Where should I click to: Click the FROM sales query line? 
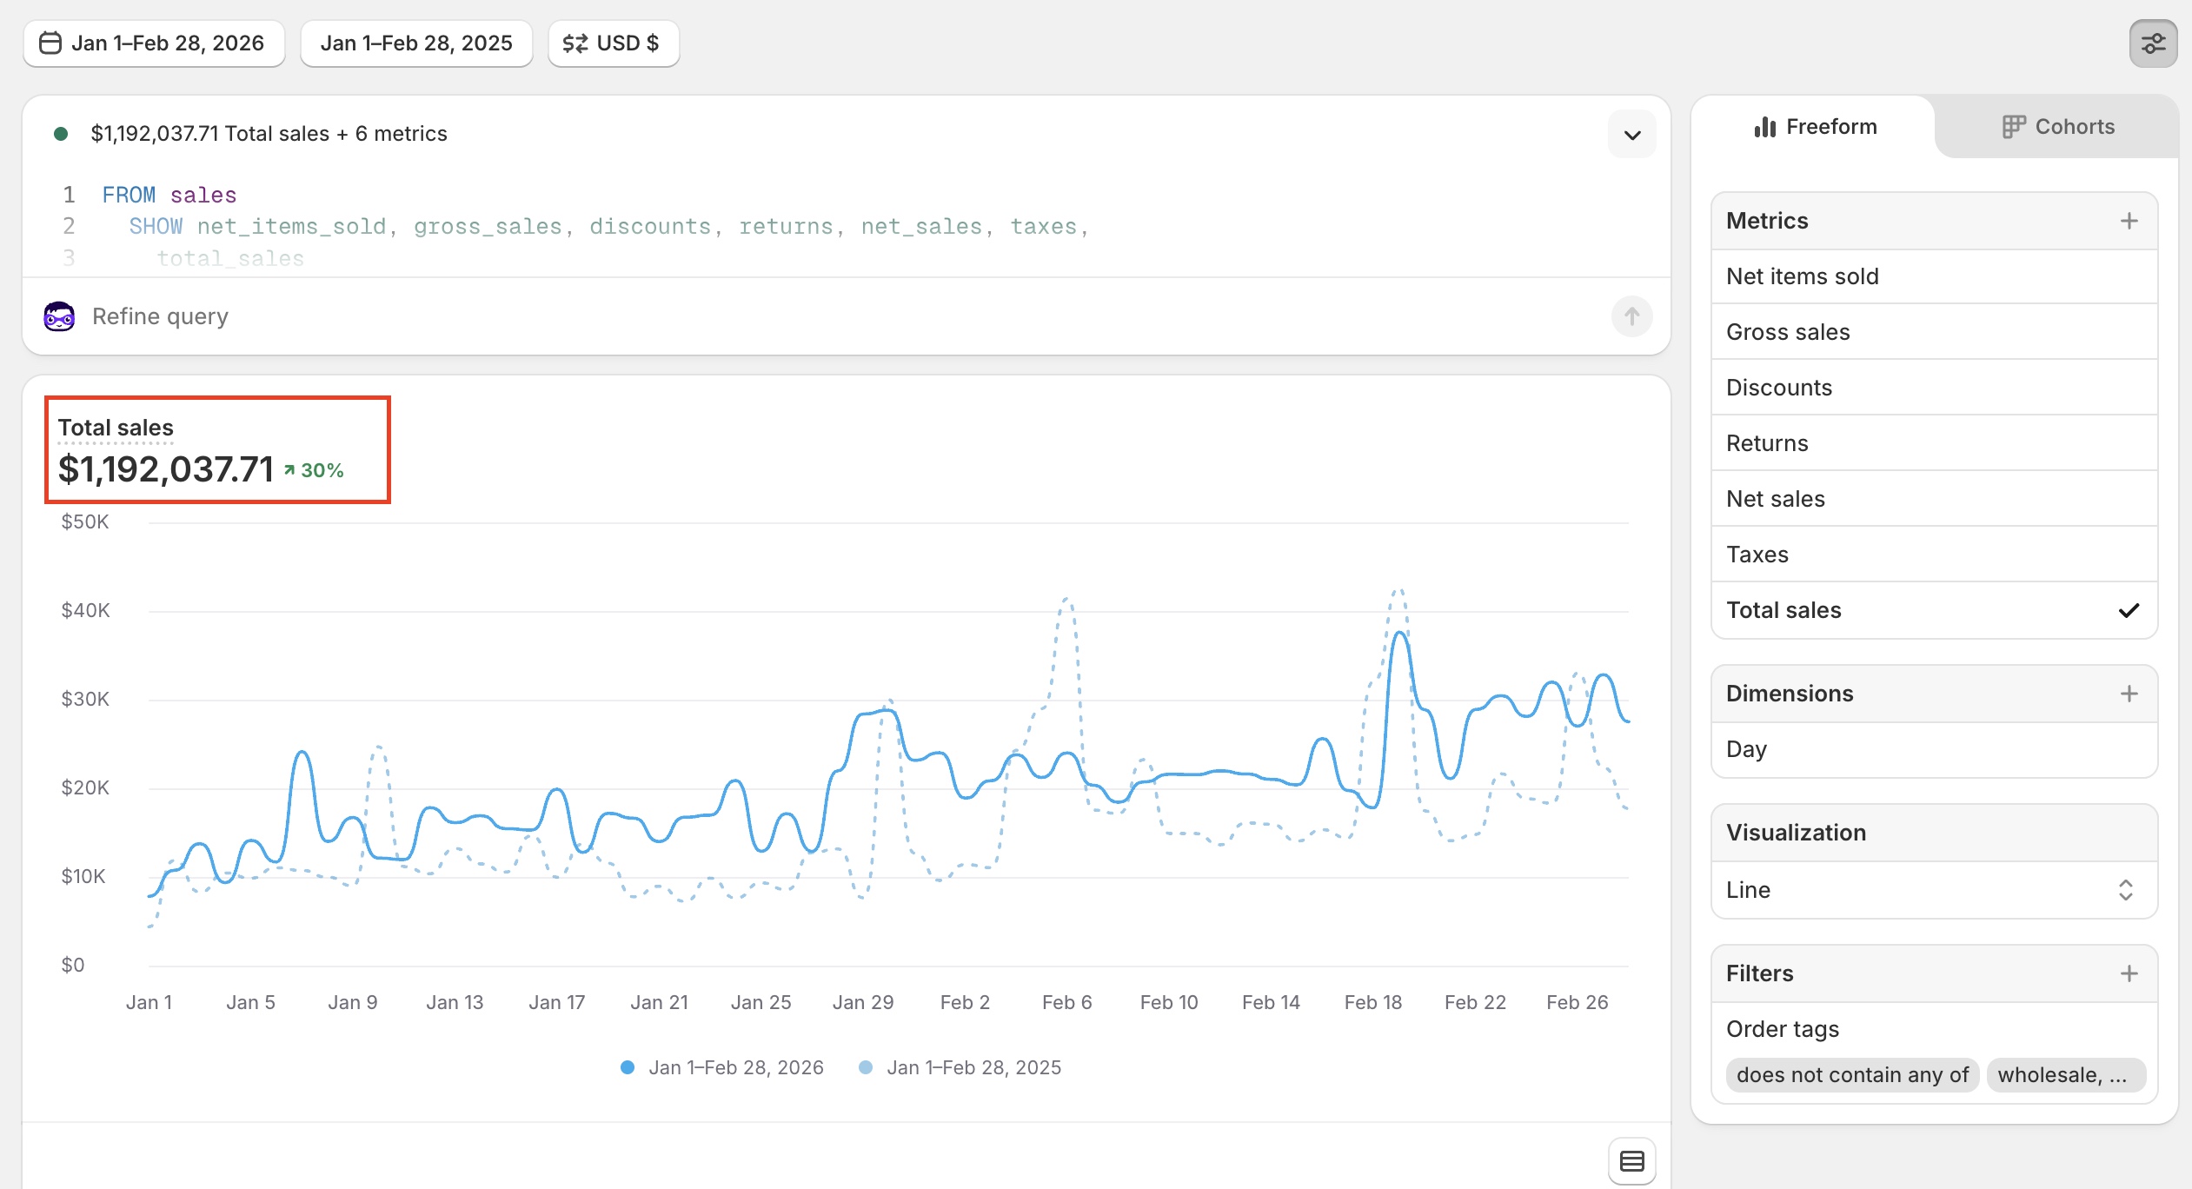[x=169, y=195]
